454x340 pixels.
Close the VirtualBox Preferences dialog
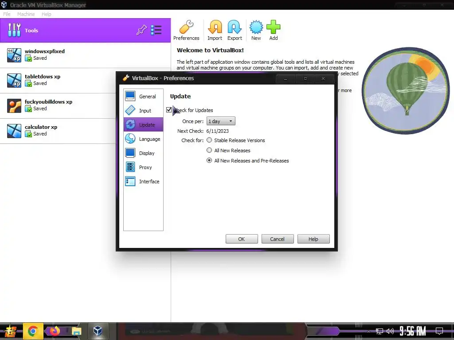click(x=323, y=78)
